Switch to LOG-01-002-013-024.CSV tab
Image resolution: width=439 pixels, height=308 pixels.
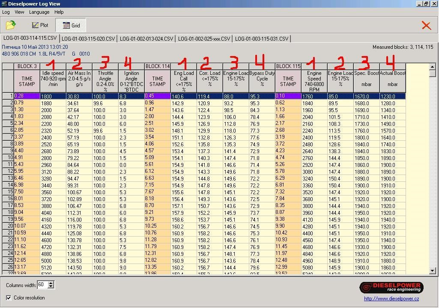tap(146, 39)
